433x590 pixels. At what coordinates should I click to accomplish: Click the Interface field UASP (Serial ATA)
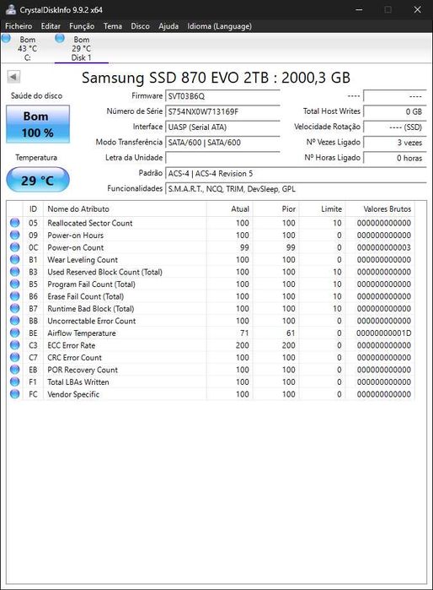222,127
